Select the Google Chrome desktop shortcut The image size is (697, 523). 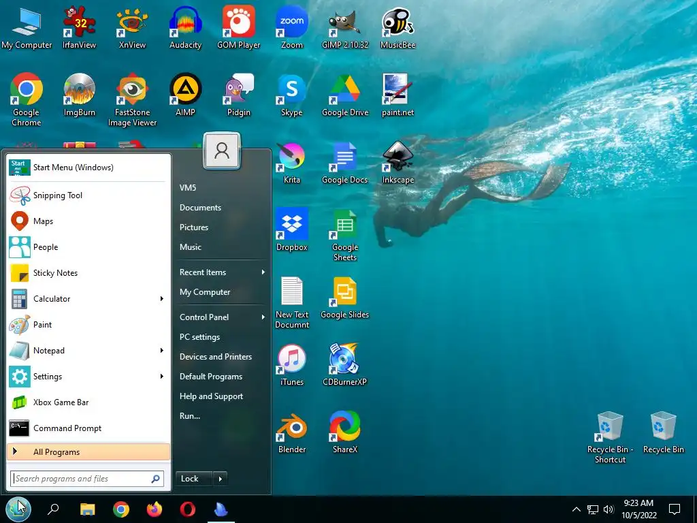(x=27, y=99)
